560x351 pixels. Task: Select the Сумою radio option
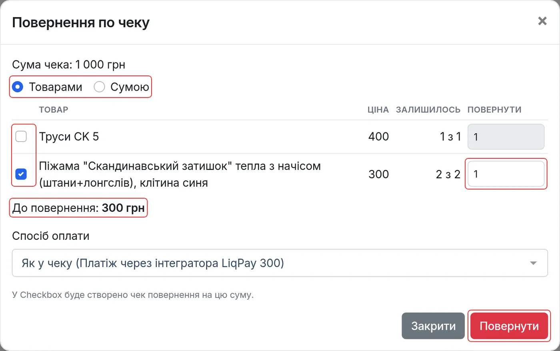point(99,87)
